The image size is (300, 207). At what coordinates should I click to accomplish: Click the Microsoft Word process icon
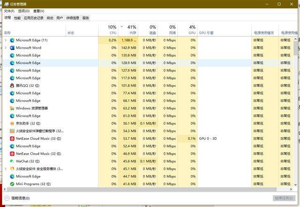12,48
